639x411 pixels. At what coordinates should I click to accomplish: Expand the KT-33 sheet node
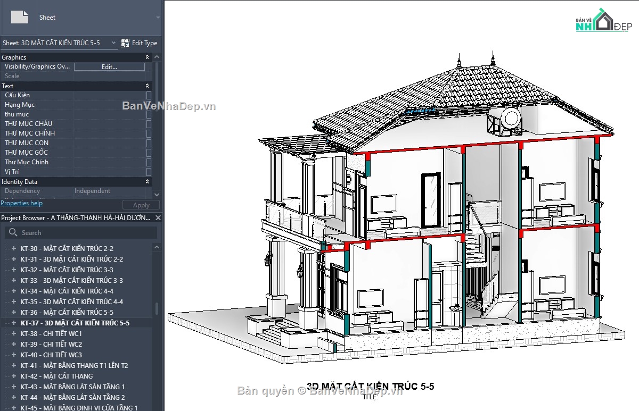point(14,280)
